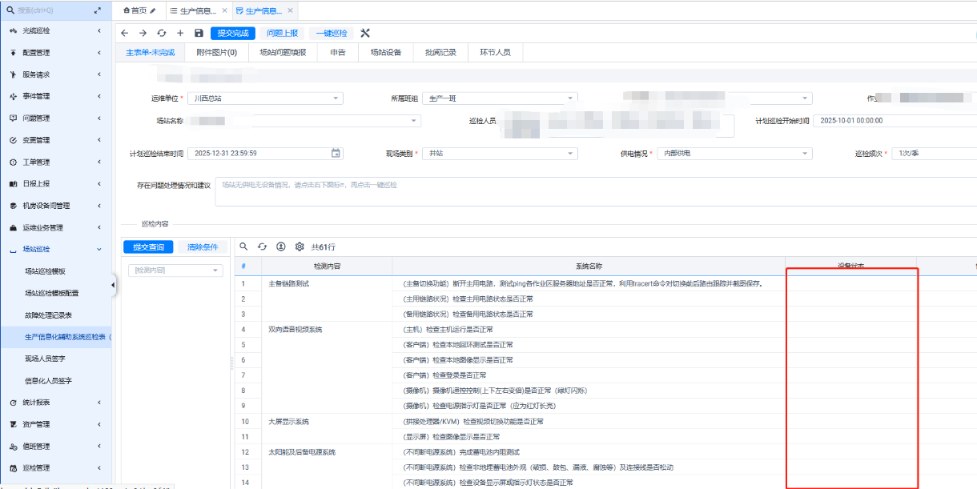Open the 运维单位 dropdown
The image size is (977, 489).
tap(336, 98)
